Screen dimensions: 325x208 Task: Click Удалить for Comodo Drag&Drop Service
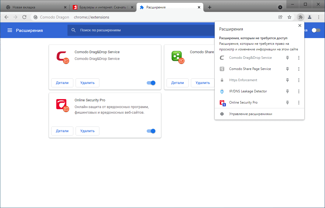click(87, 83)
